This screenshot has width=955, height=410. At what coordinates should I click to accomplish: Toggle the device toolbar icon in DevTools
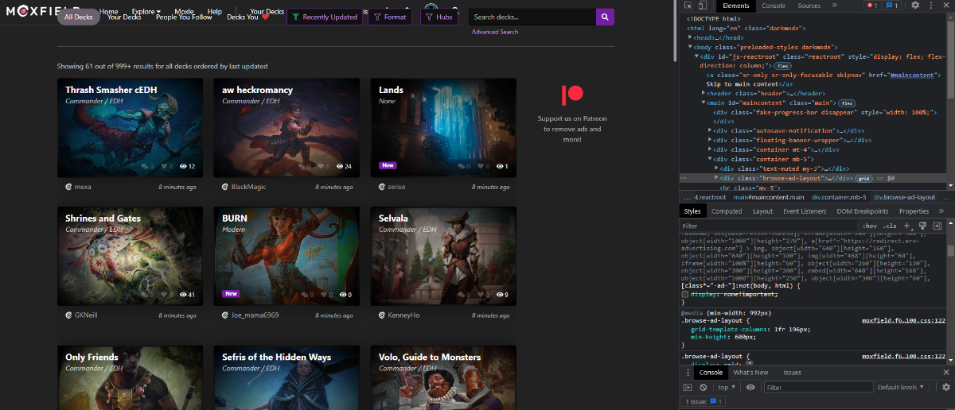pos(704,6)
